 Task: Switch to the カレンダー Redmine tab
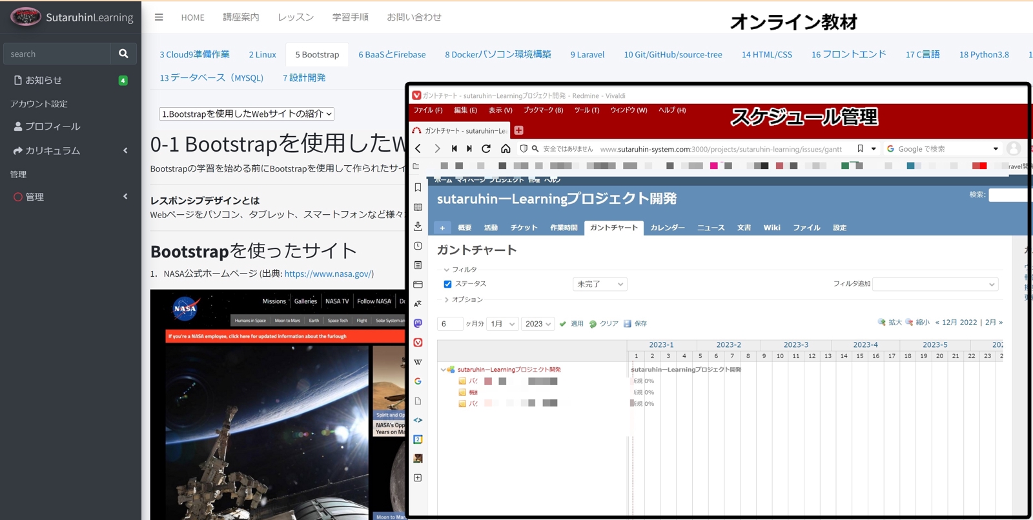coord(668,228)
